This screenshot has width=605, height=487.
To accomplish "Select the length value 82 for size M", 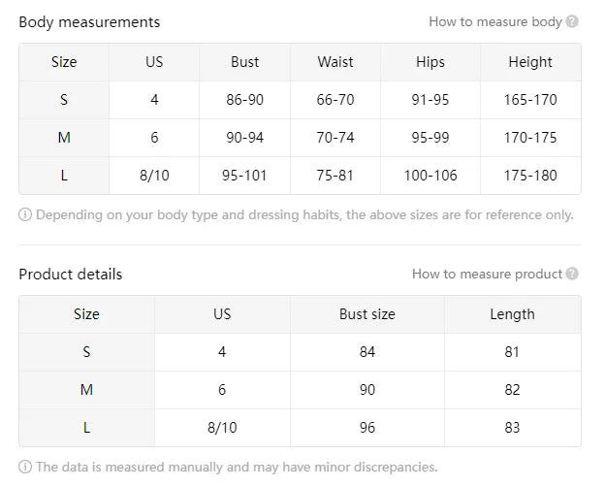I will [x=512, y=389].
